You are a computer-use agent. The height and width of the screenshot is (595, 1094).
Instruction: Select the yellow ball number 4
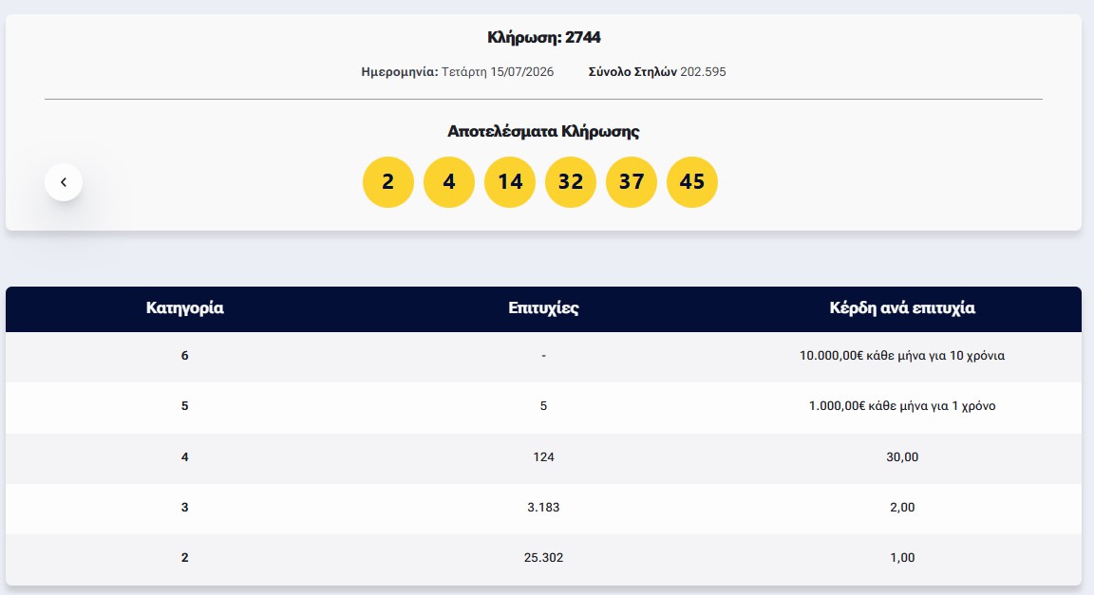coord(448,182)
